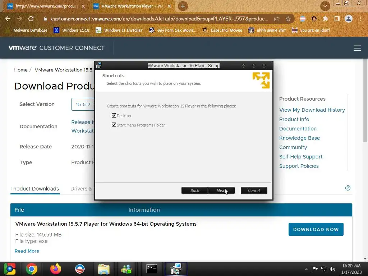
Task: Cancel the VMware Player setup
Action: click(x=254, y=190)
